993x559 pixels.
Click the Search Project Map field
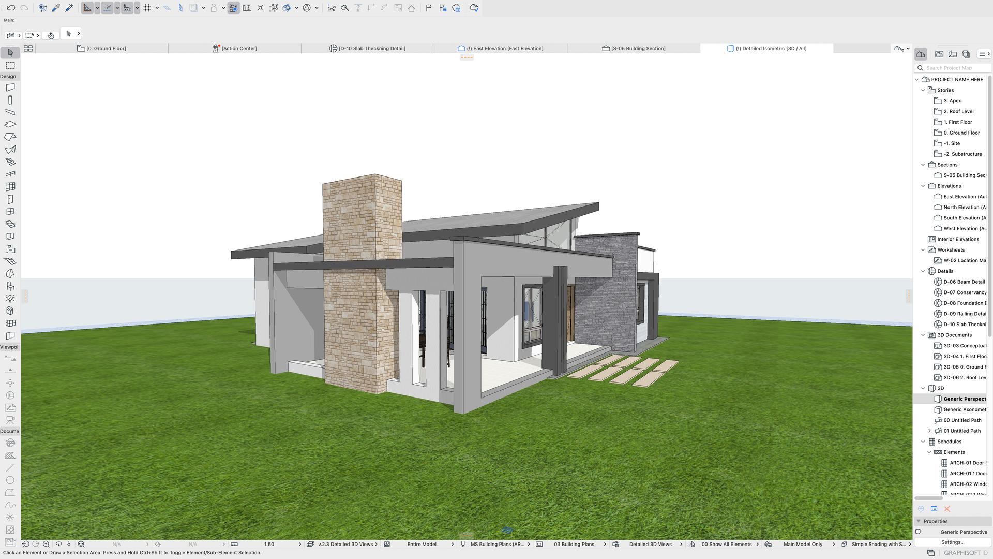(954, 68)
